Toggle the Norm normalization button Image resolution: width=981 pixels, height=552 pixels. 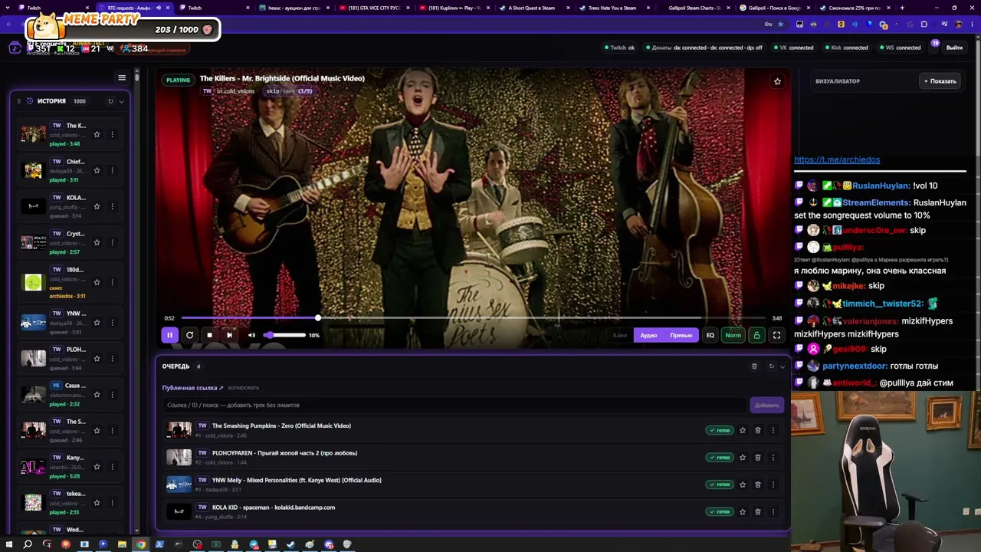[733, 335]
